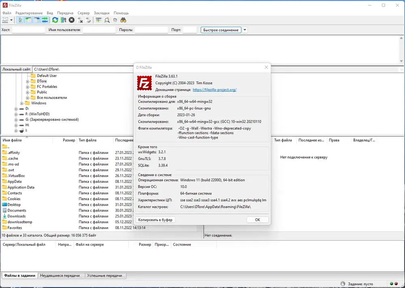
Task: Open the filezilla-project.org homepage link
Action: tap(215, 90)
